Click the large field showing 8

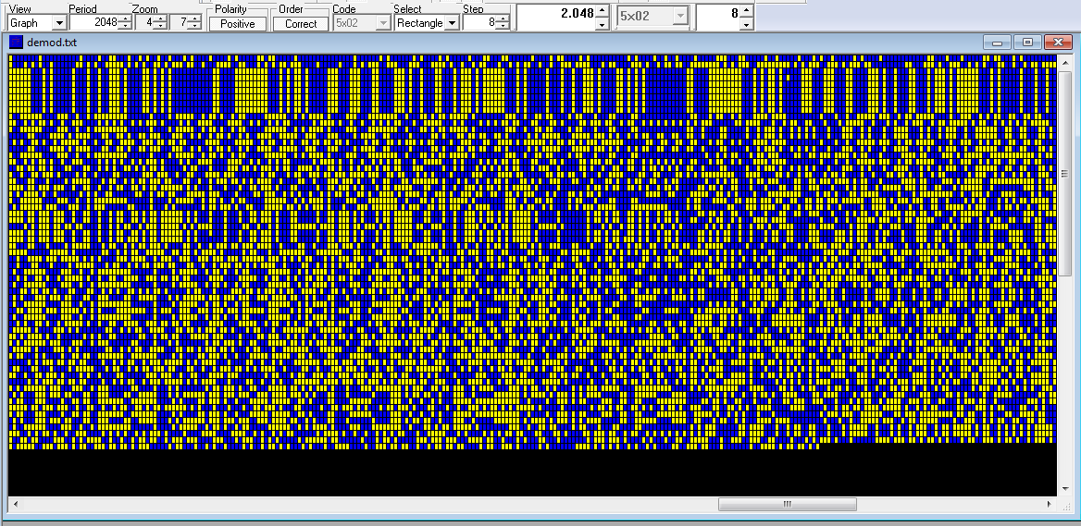click(x=717, y=17)
